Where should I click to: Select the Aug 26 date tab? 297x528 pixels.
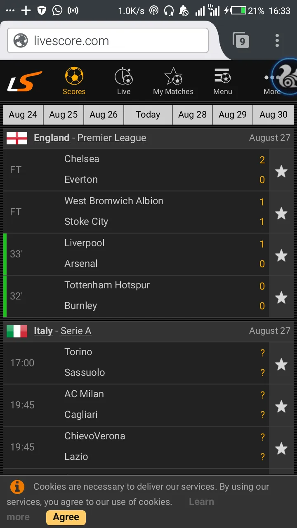[x=104, y=115]
